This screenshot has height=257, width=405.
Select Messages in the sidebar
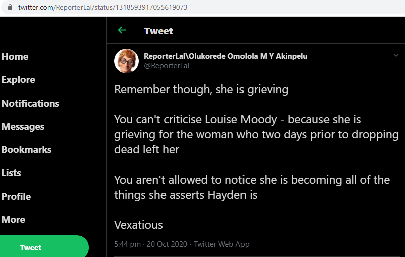[x=23, y=127]
